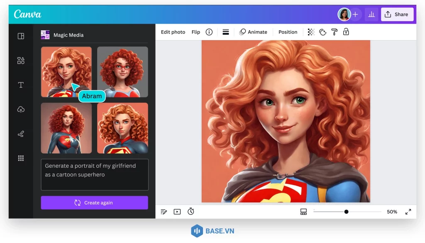Click the Animate button
Screen dimensions: 425x243
(253, 32)
